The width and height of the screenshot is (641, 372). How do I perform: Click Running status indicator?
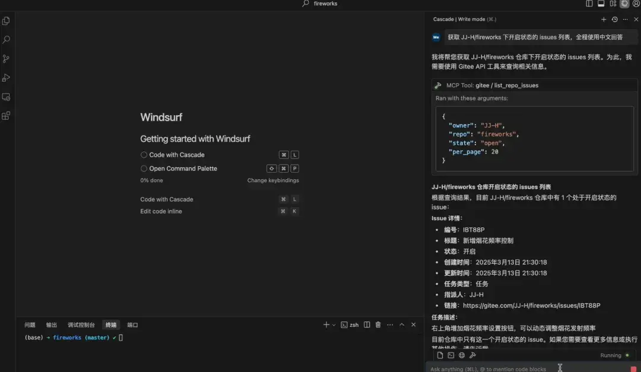point(614,355)
